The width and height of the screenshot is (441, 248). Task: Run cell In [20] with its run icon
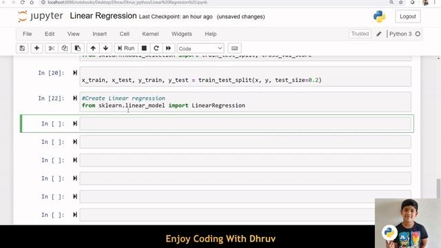point(75,73)
